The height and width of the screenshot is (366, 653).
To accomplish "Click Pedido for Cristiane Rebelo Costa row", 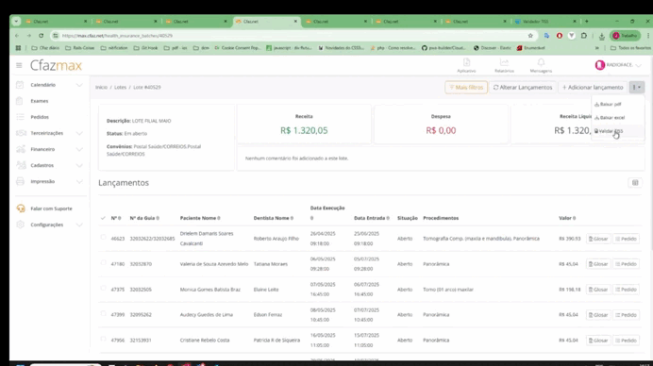I will point(626,341).
